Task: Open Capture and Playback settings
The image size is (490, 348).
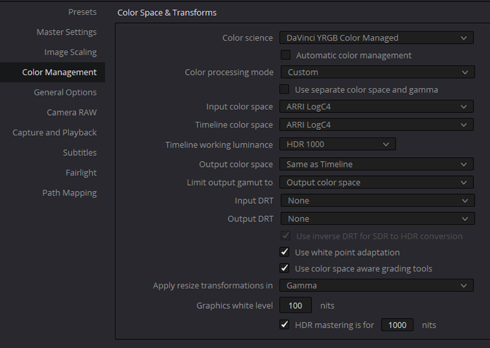Action: pyautogui.click(x=54, y=132)
